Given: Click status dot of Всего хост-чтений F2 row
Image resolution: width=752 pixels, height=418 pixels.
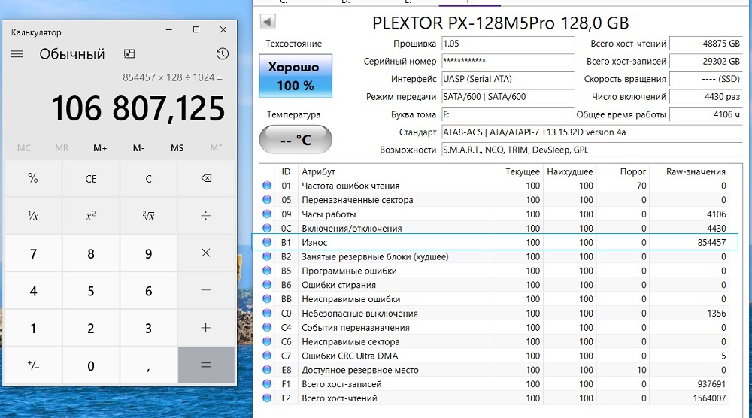Looking at the screenshot, I should [x=267, y=398].
